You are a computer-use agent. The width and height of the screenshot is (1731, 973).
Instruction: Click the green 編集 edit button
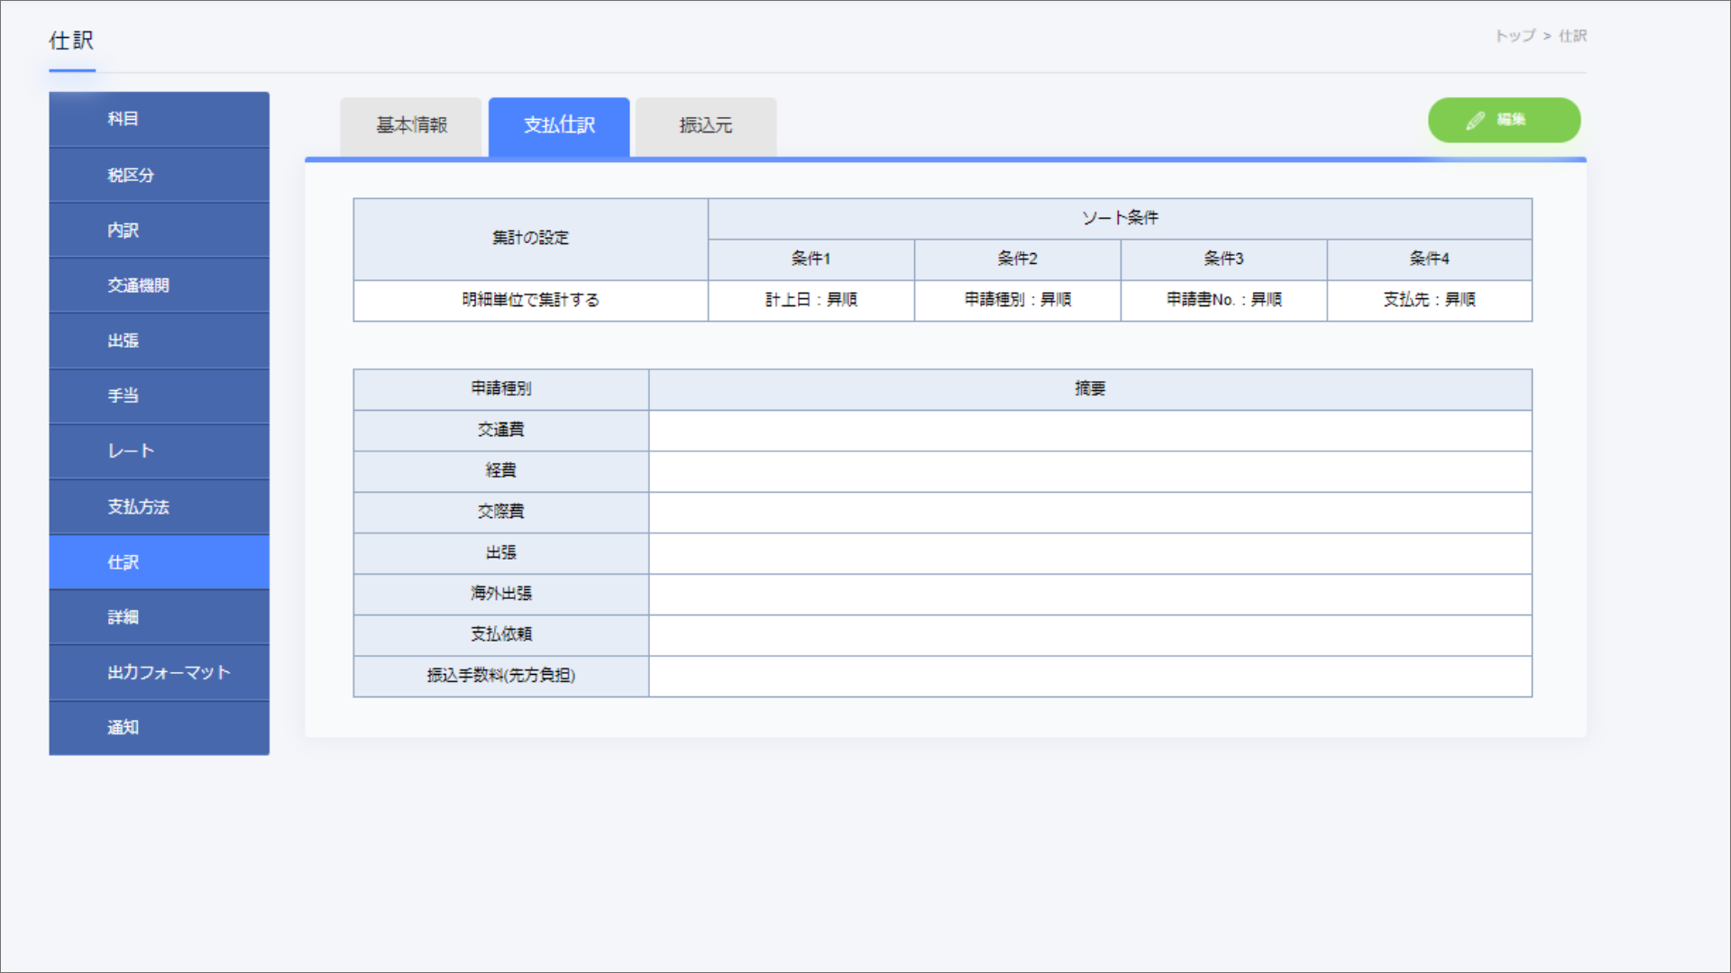coord(1503,120)
